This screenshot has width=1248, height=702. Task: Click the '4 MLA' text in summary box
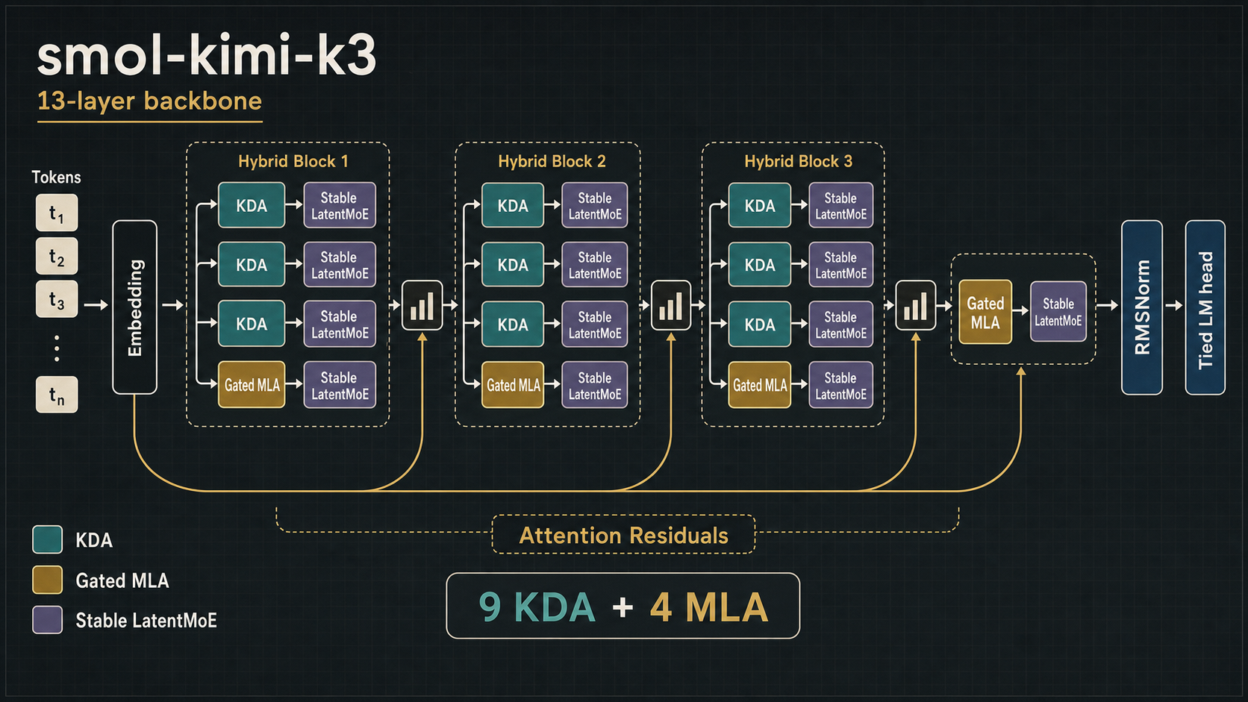(x=709, y=607)
